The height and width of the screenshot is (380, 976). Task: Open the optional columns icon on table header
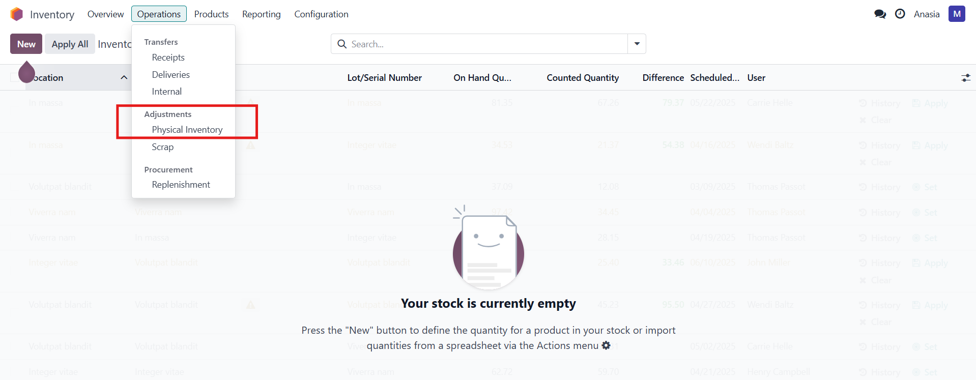(x=965, y=77)
